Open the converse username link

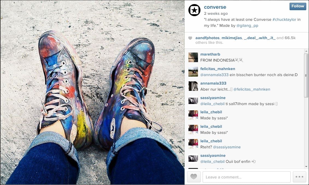pos(215,7)
